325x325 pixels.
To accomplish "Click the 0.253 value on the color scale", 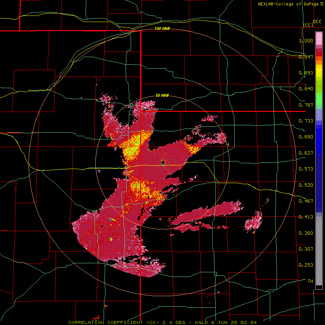I will click(x=306, y=265).
